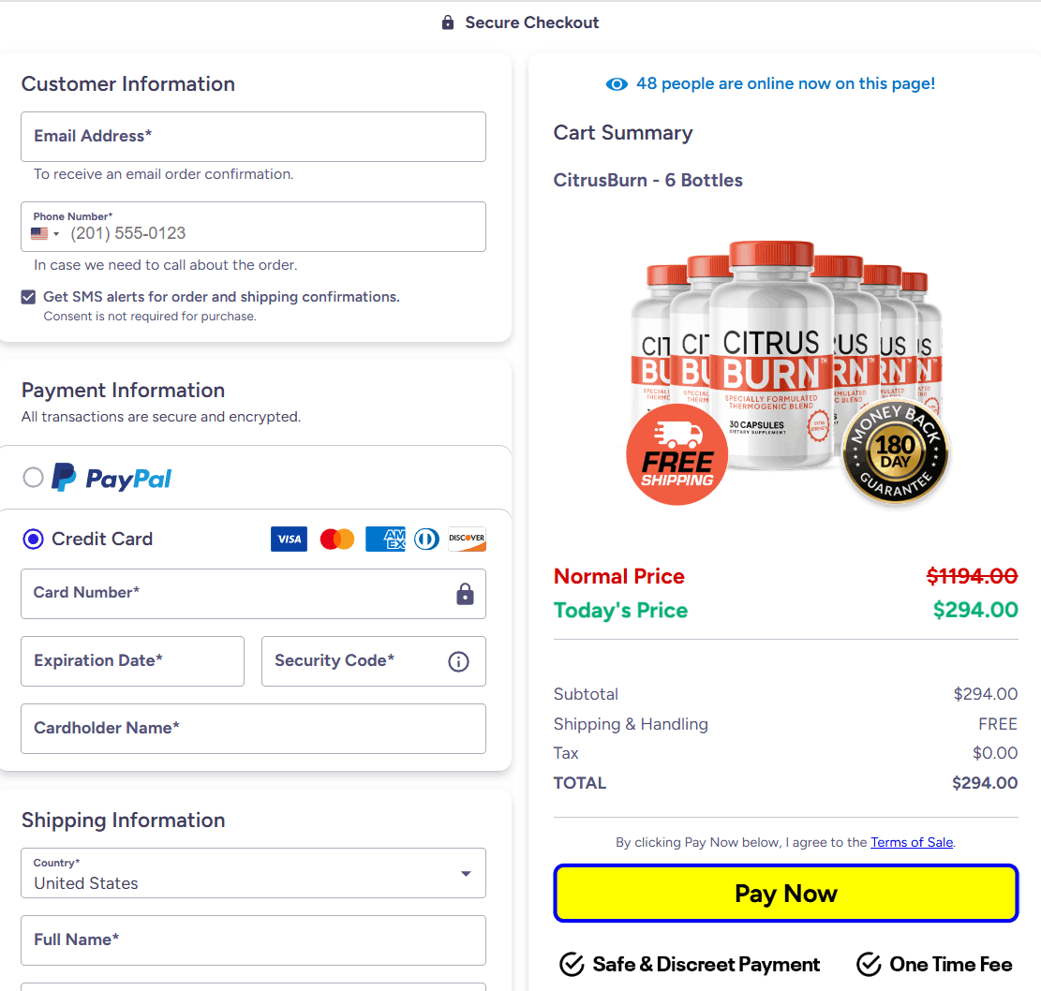Click the Cardholder Name field
Viewport: 1041px width, 991px height.
tap(253, 729)
